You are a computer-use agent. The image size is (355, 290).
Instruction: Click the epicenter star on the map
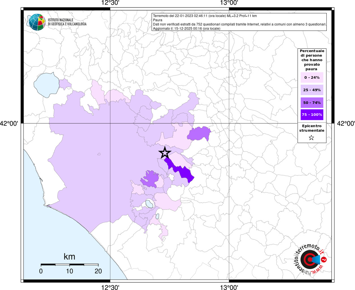pos(165,153)
